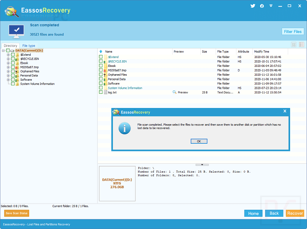The height and width of the screenshot is (229, 307).
Task: Open the Twitter icon in the title bar
Action: [253, 6]
